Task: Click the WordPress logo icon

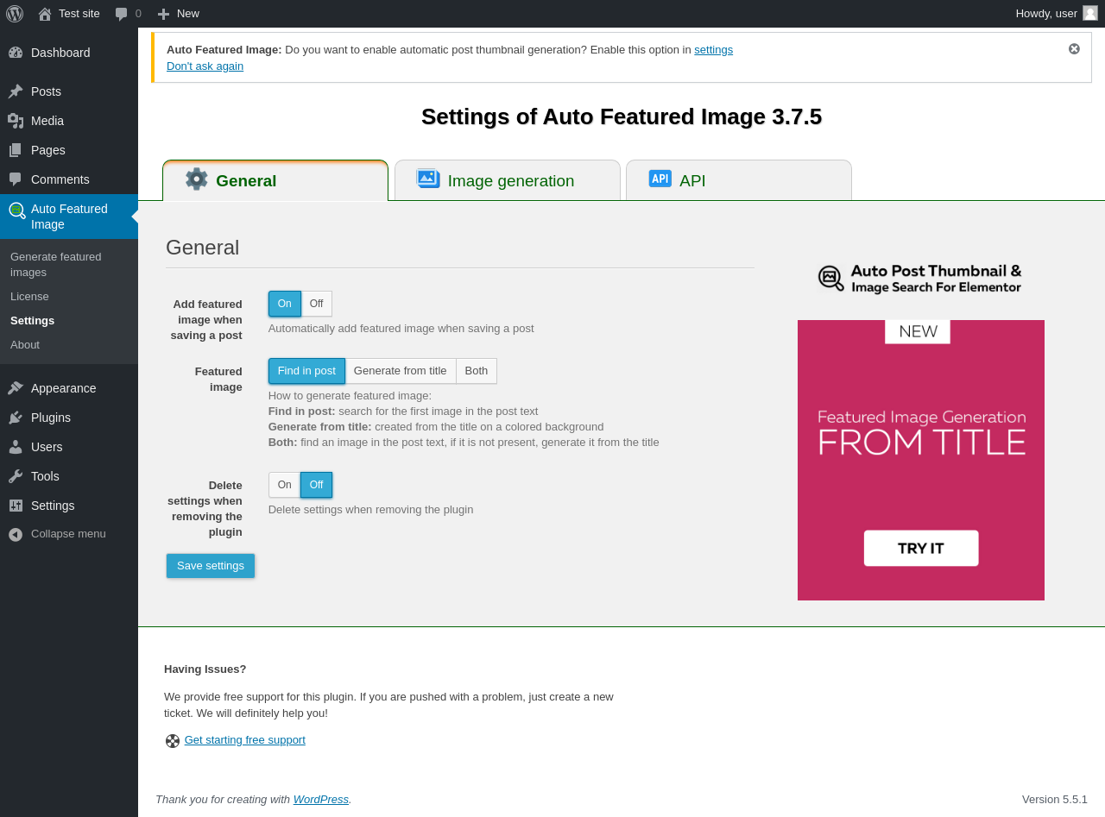Action: click(x=15, y=14)
